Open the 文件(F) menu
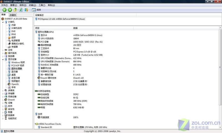The height and width of the screenshot is (133, 222). (x=4, y=5)
